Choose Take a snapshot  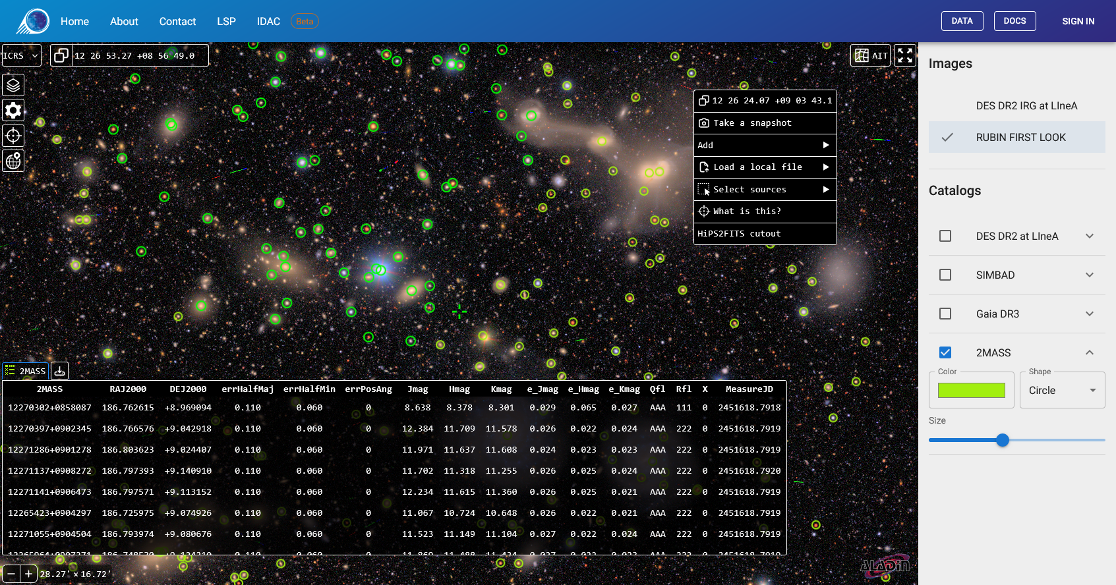tap(765, 123)
